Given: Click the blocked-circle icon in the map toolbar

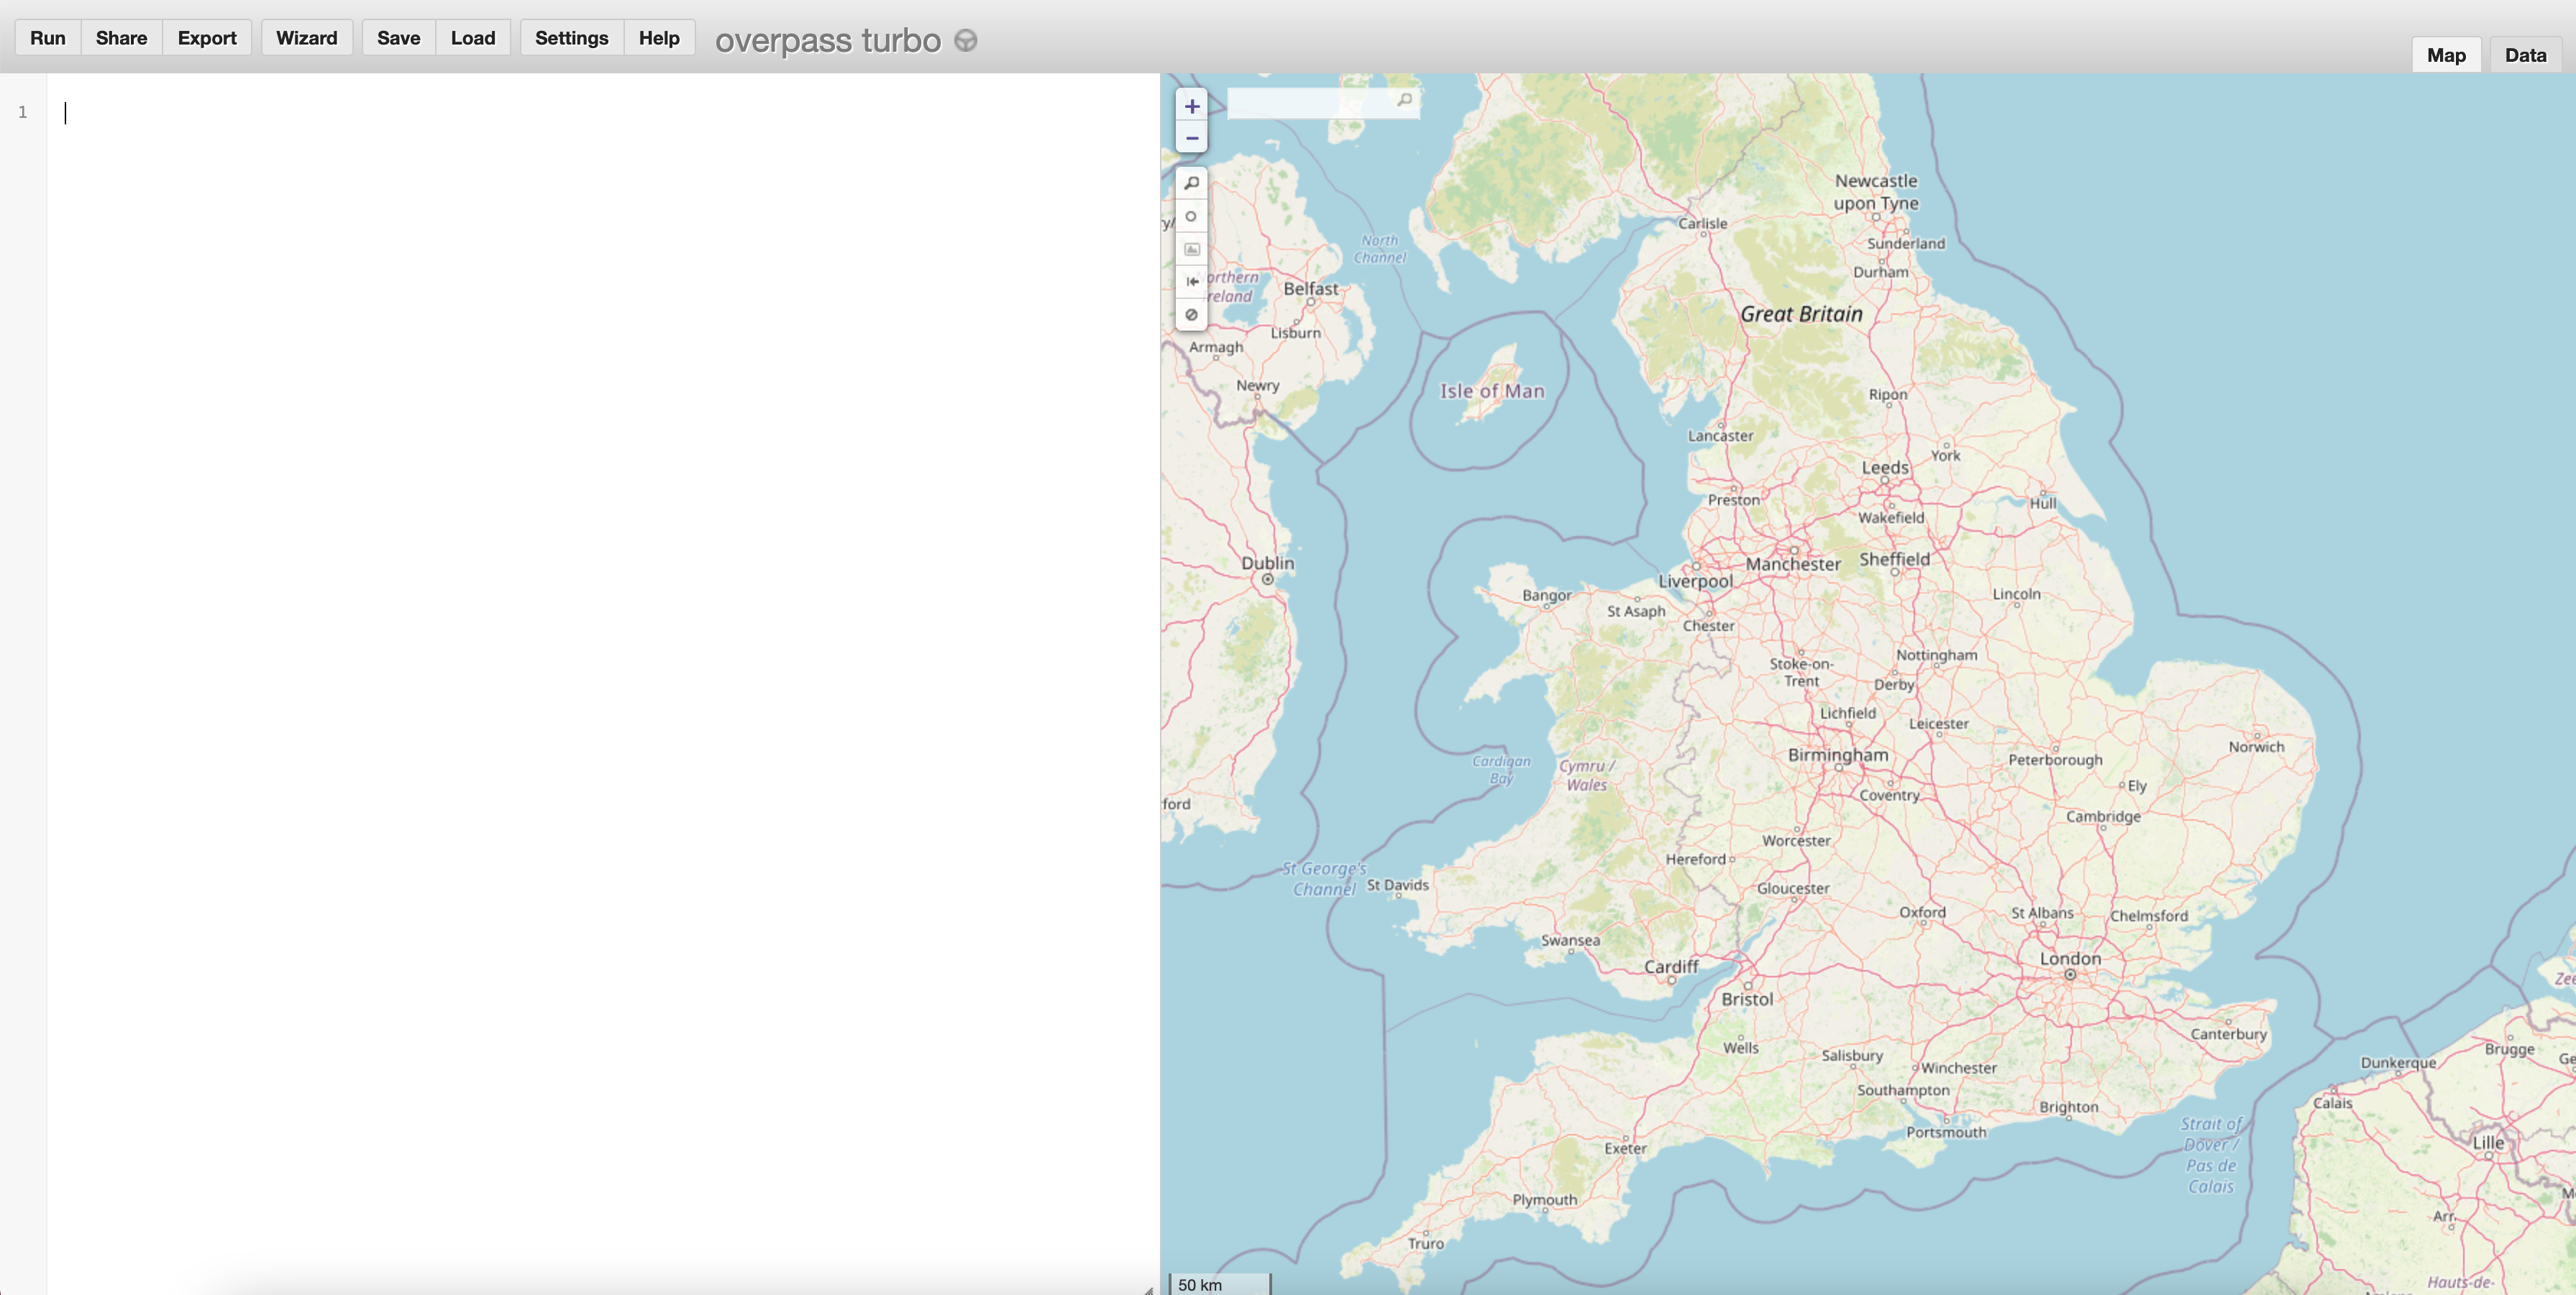Looking at the screenshot, I should pos(1191,315).
